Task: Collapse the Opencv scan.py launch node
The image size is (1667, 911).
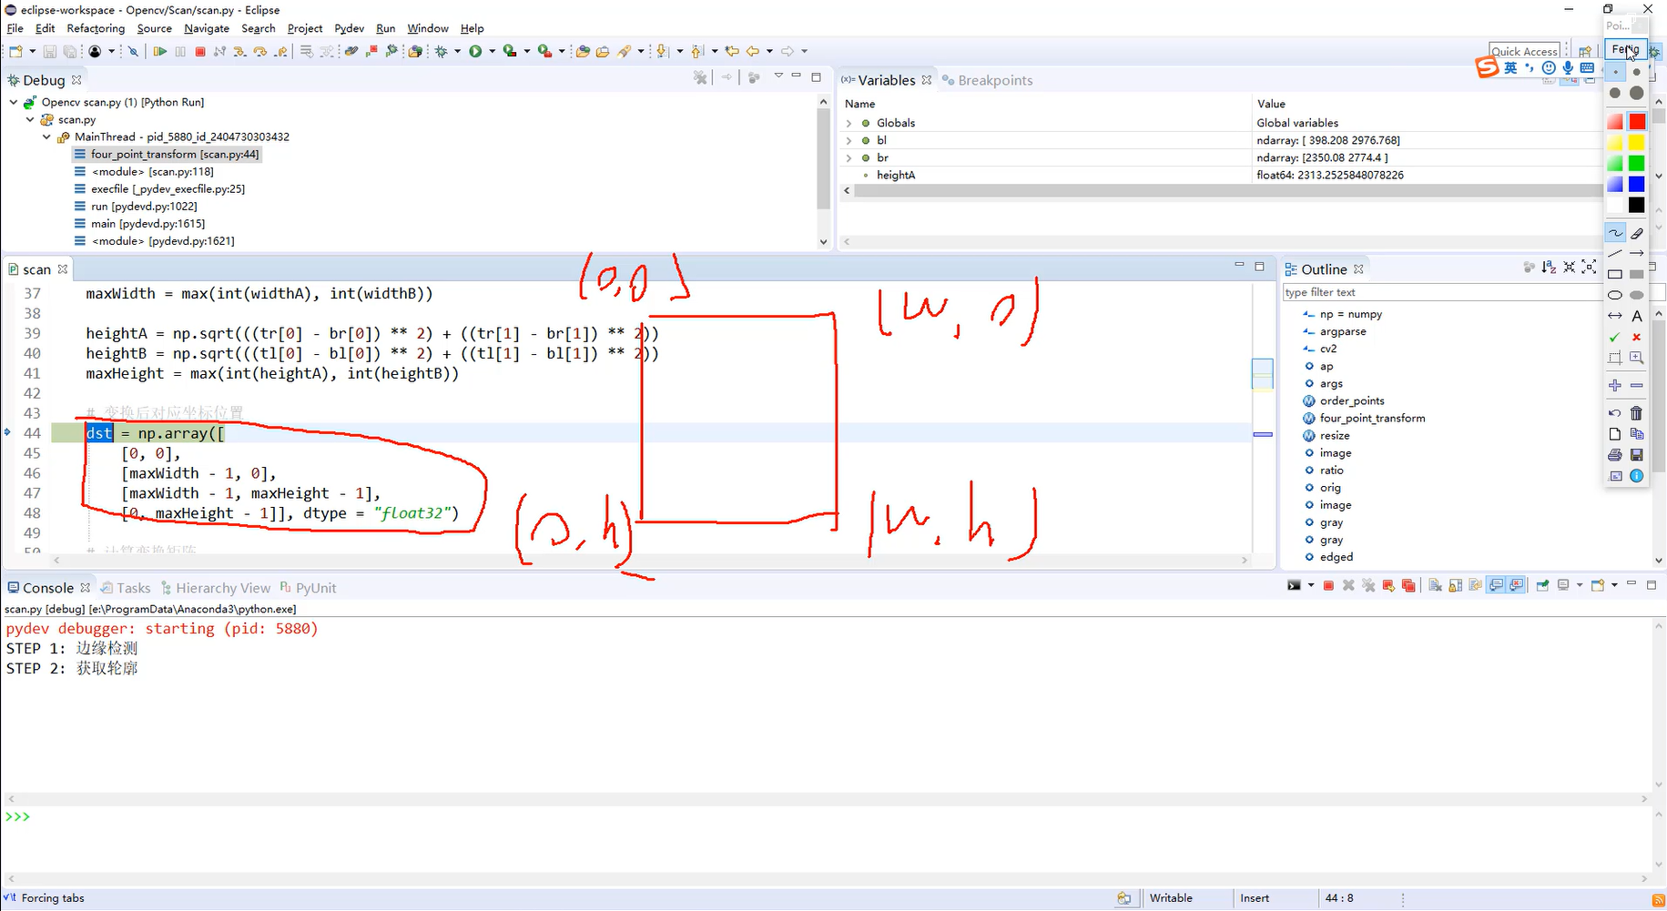Action: (14, 103)
